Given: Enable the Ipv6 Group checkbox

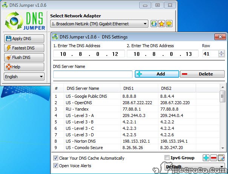Looking at the screenshot, I should click(x=167, y=157).
